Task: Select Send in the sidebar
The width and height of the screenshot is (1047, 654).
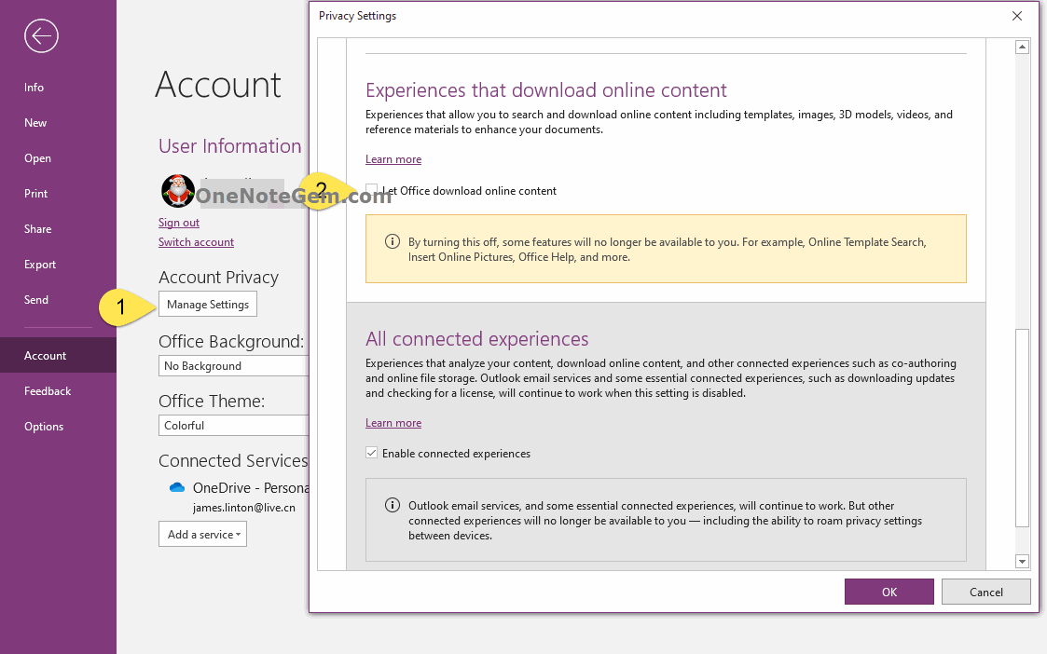Action: [36, 300]
